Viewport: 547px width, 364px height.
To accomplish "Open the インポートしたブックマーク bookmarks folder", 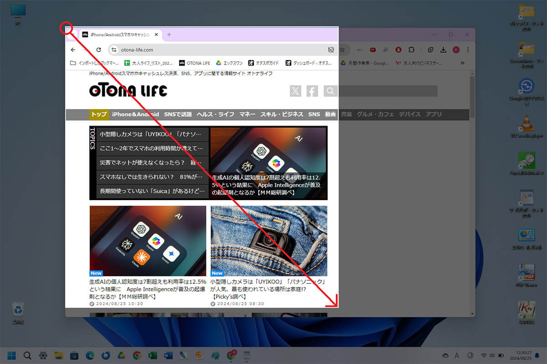I will click(x=94, y=63).
